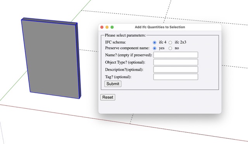The height and width of the screenshot is (144, 248).
Task: Select the gray wall panel in the model
Action: point(52,59)
